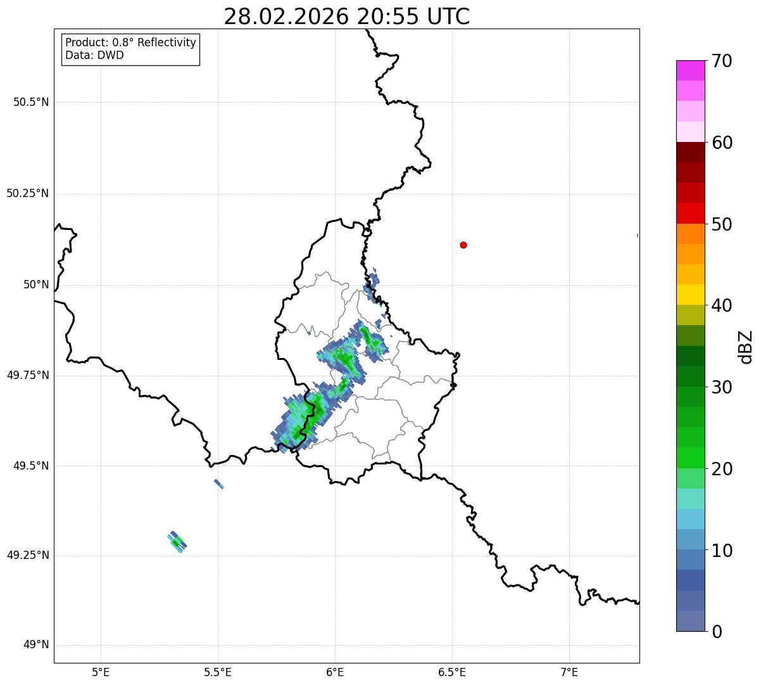Click the 50.5°N latitude label
Screen dimensions: 761x685
click(x=31, y=102)
